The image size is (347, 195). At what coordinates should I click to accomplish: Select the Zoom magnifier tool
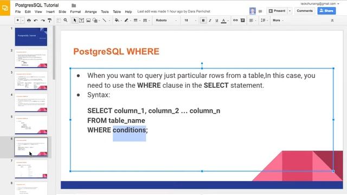pyautogui.click(x=66, y=21)
